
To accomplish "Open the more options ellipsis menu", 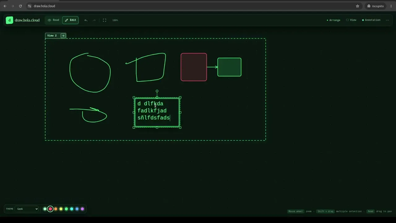I will tap(387, 20).
